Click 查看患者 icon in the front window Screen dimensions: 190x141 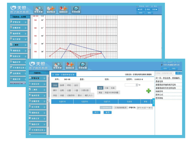[x=58, y=66]
